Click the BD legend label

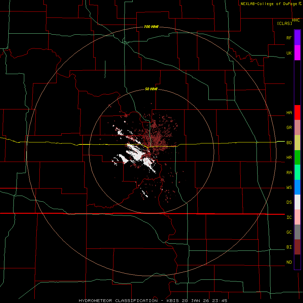click(x=289, y=143)
